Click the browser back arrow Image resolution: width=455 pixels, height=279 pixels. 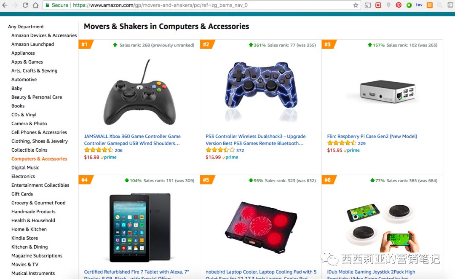click(5, 5)
